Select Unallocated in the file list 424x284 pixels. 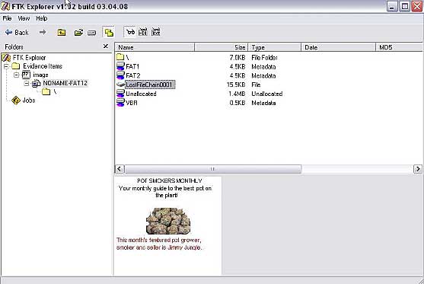point(141,94)
